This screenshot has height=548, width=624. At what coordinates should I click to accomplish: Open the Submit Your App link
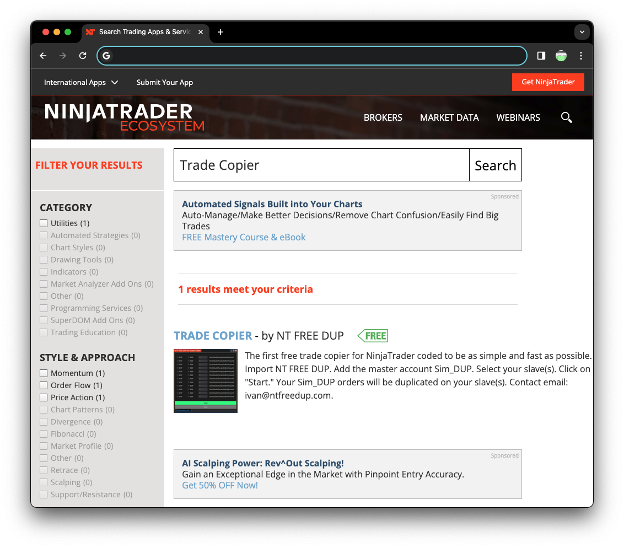click(x=165, y=82)
